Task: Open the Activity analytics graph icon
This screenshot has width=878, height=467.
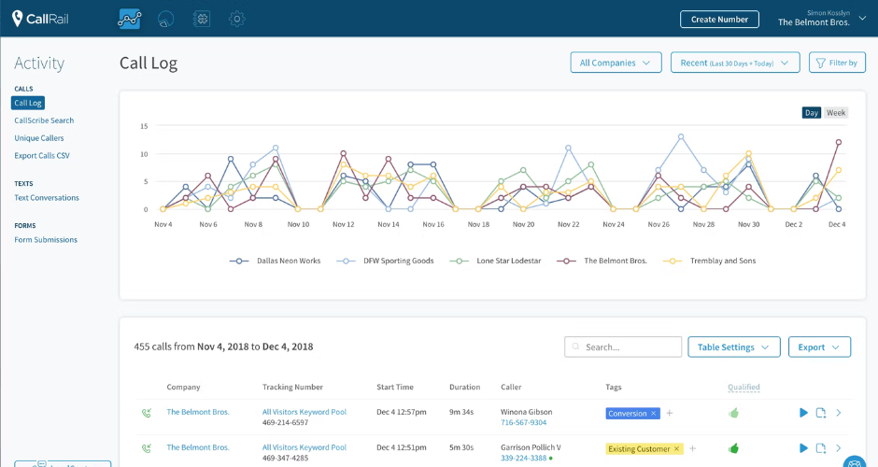Action: [129, 19]
